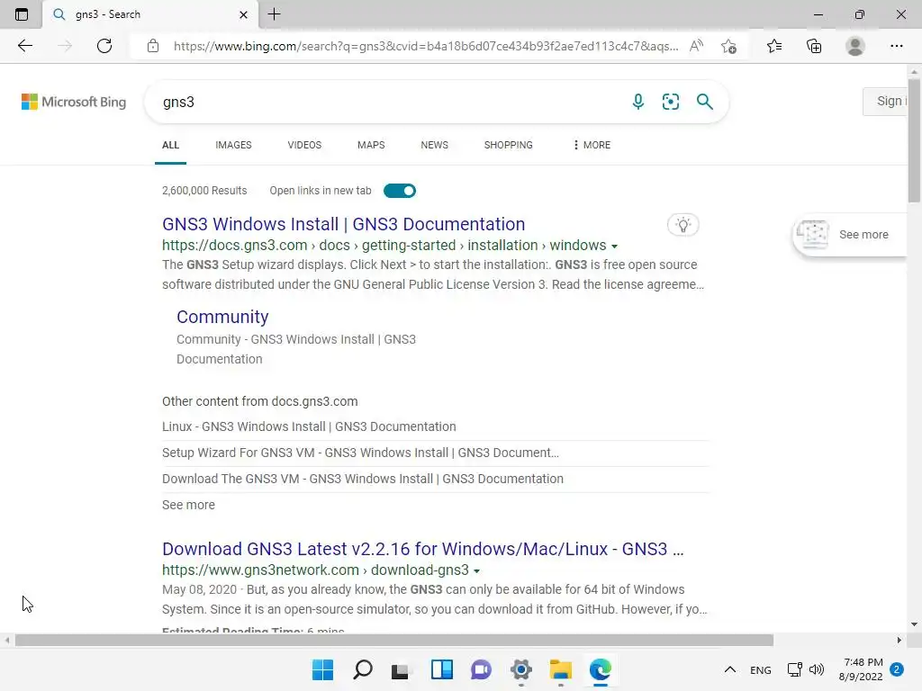
Task: Open Linux - GNS3 Windows Install link
Action: pos(309,426)
